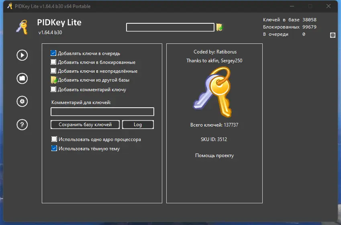This screenshot has width=341, height=225.
Task: Click the load-keys folder icon beside top field
Action: click(x=219, y=27)
